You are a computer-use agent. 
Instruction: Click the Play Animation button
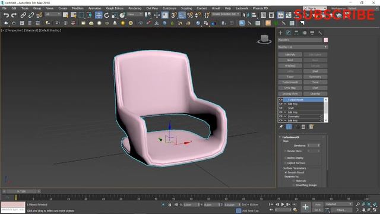(283, 204)
